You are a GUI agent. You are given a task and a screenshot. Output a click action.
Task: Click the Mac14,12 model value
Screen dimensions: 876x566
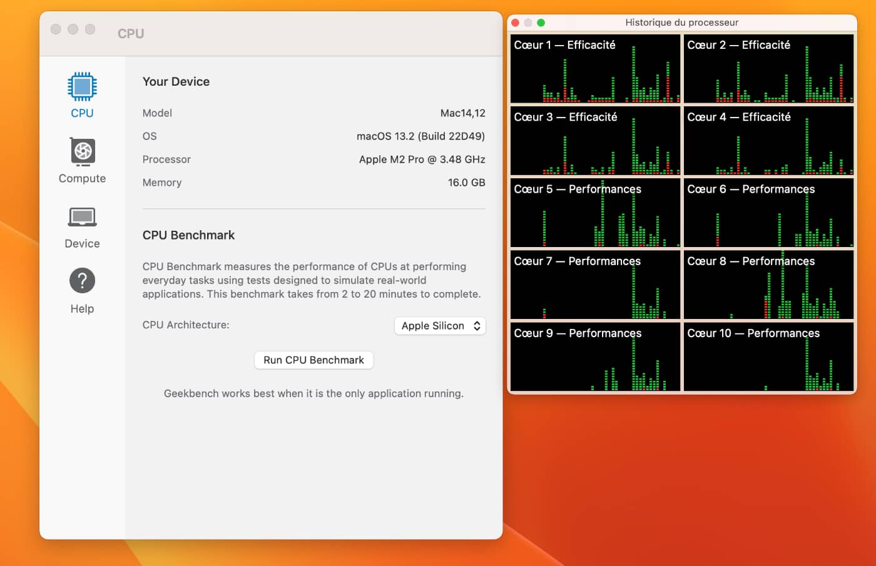[x=462, y=113]
